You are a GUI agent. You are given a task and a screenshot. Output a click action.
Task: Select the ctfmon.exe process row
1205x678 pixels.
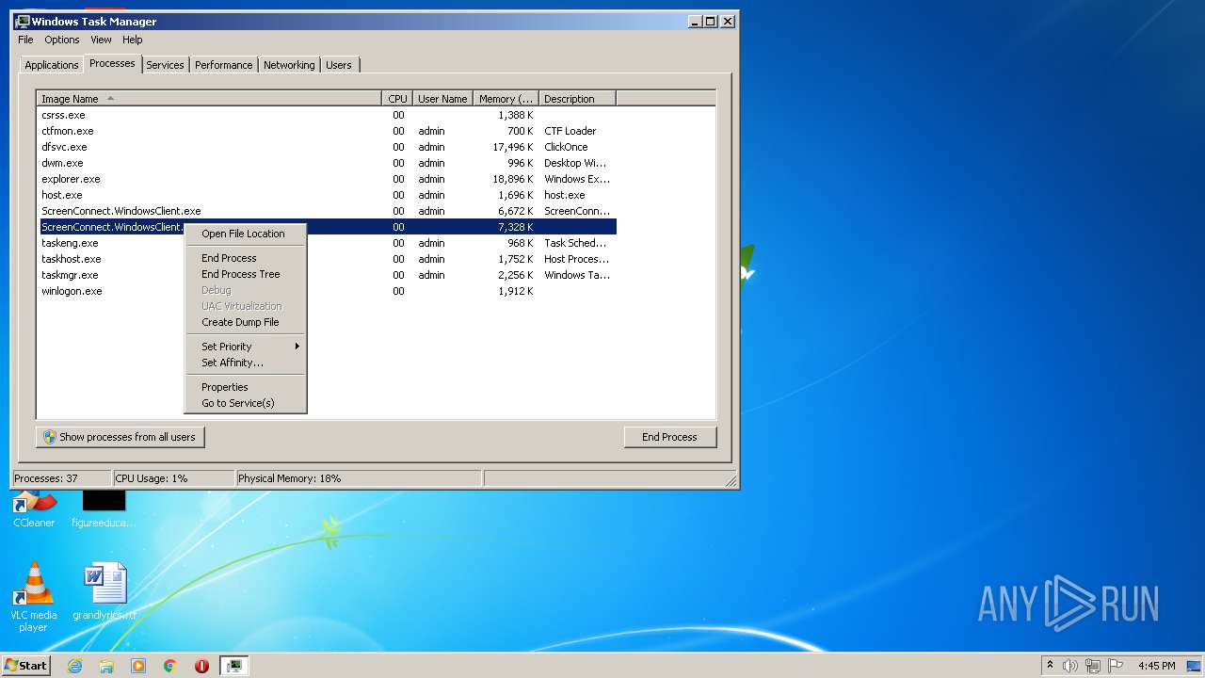click(327, 131)
